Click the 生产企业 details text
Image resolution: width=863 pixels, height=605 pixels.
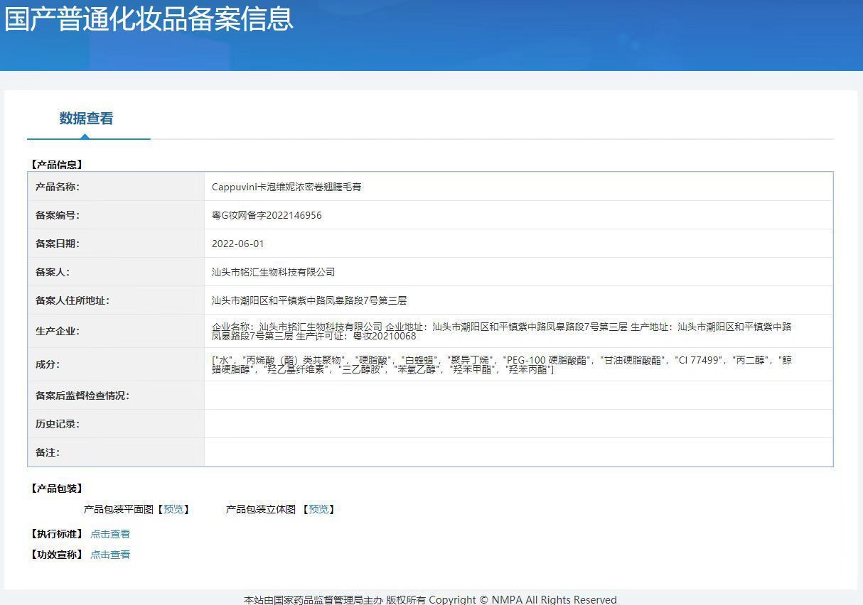[501, 331]
